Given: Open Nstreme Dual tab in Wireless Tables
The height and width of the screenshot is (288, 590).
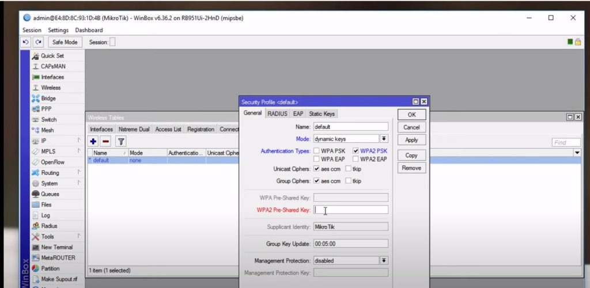Looking at the screenshot, I should click(134, 130).
